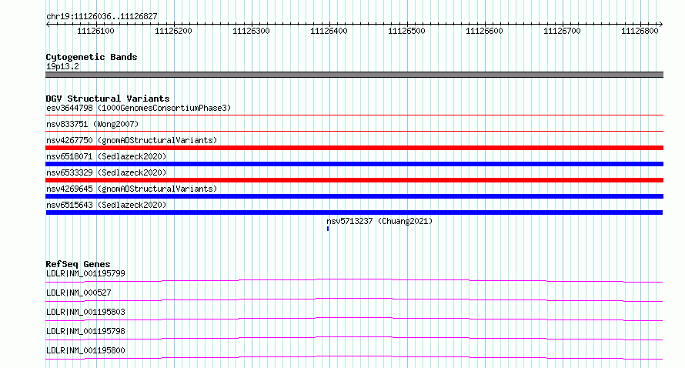Click the 11126300 ruler coordinate
The width and height of the screenshot is (685, 368).
coord(251,31)
